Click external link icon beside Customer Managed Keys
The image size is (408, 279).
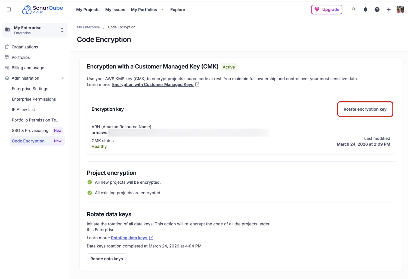197,84
